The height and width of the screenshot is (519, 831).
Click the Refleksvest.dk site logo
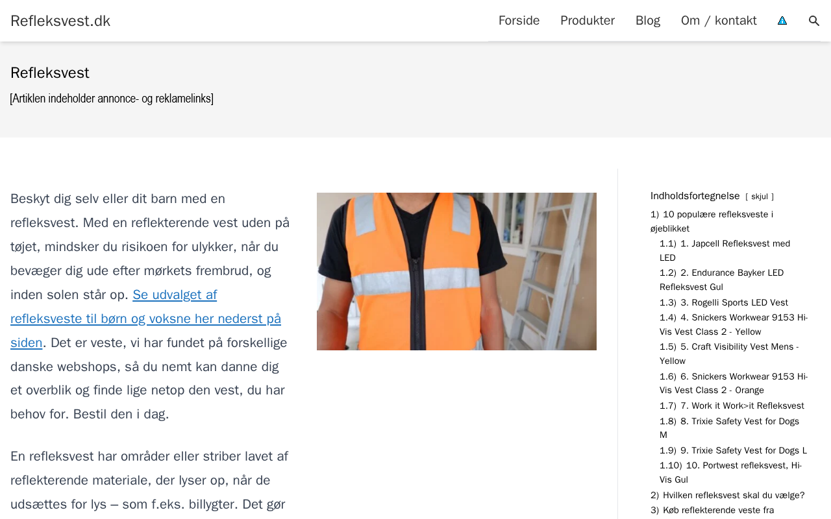(60, 21)
